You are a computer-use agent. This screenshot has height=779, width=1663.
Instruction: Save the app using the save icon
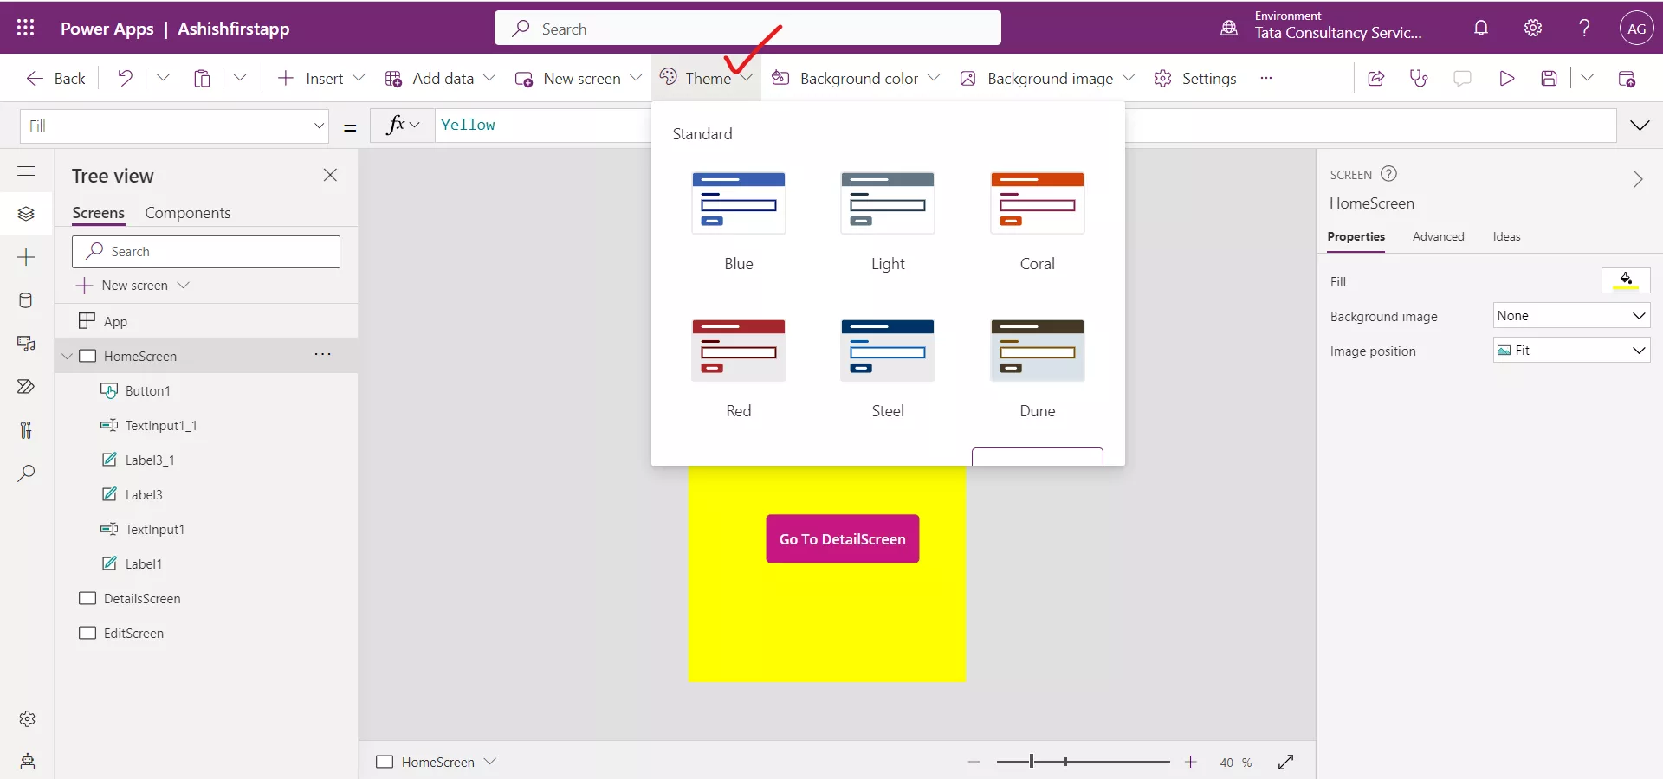click(1550, 78)
